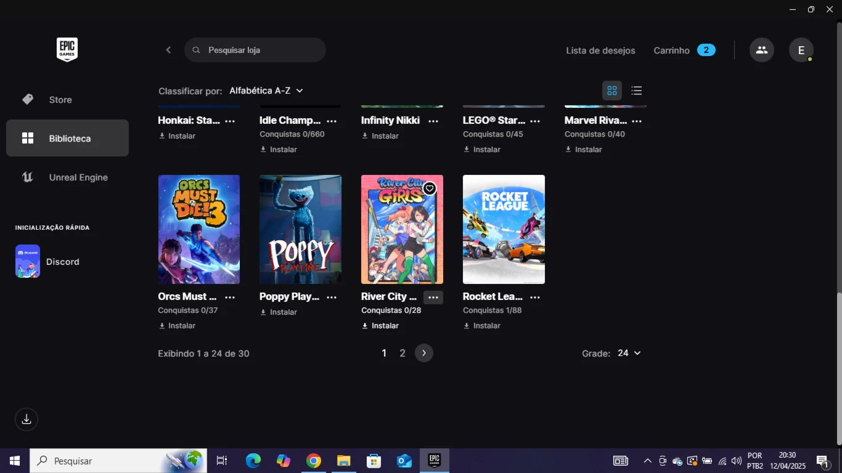Go back with the left arrow button
Screen dimensions: 842x473
click(x=168, y=50)
